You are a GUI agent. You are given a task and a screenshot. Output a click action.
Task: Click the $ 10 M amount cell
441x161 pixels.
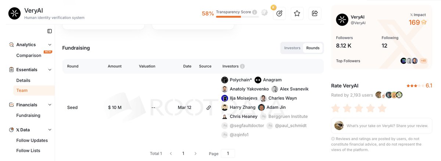pyautogui.click(x=115, y=108)
